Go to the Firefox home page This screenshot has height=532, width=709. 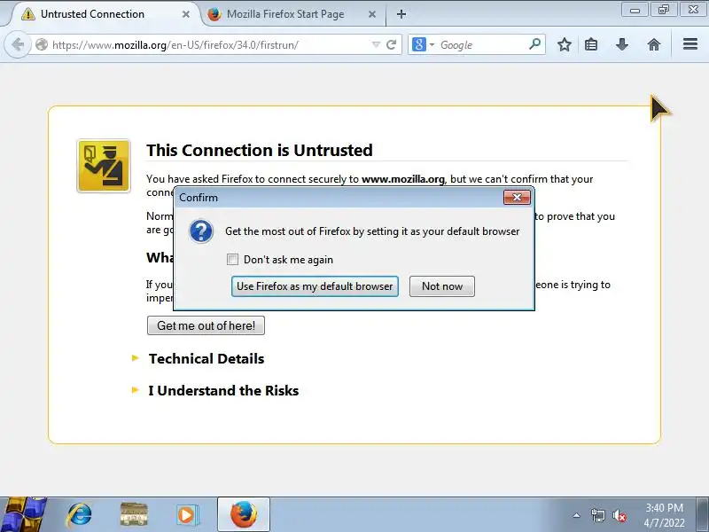click(x=654, y=44)
